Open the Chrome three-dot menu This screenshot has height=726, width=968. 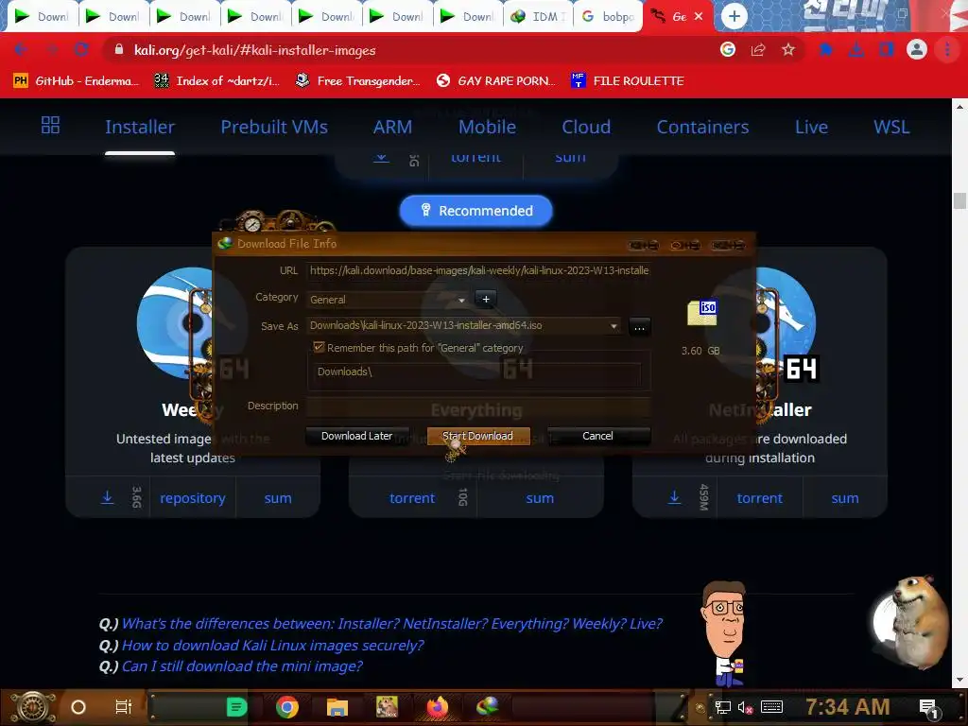(947, 50)
